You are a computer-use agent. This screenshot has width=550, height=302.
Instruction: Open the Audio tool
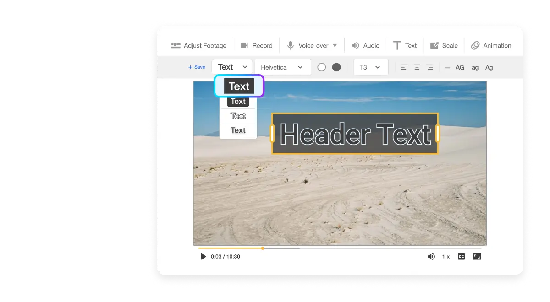[x=365, y=46]
